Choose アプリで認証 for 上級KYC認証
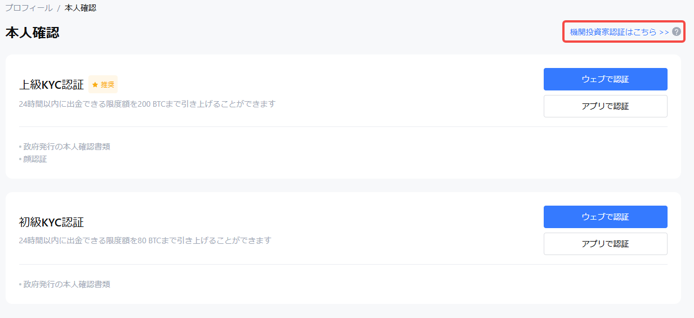The height and width of the screenshot is (318, 694). [x=605, y=106]
